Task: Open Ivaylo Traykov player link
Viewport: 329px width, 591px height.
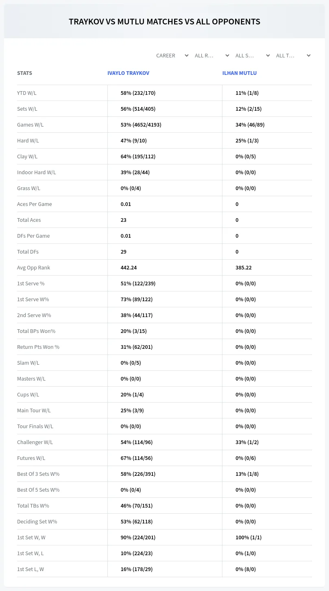Action: (x=128, y=73)
